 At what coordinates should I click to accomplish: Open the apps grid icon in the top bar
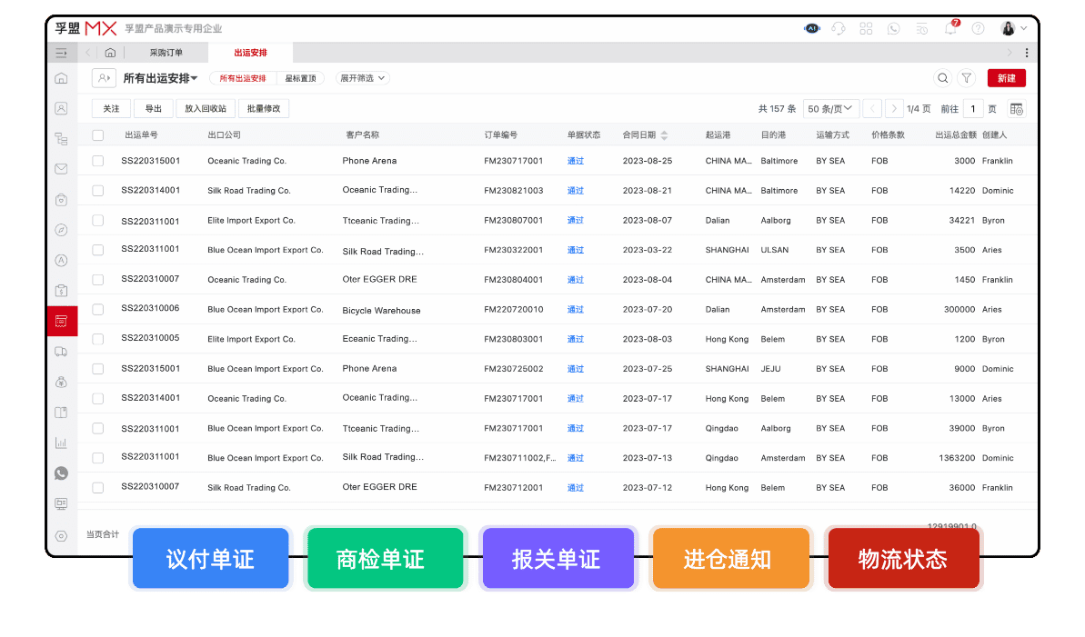click(866, 28)
